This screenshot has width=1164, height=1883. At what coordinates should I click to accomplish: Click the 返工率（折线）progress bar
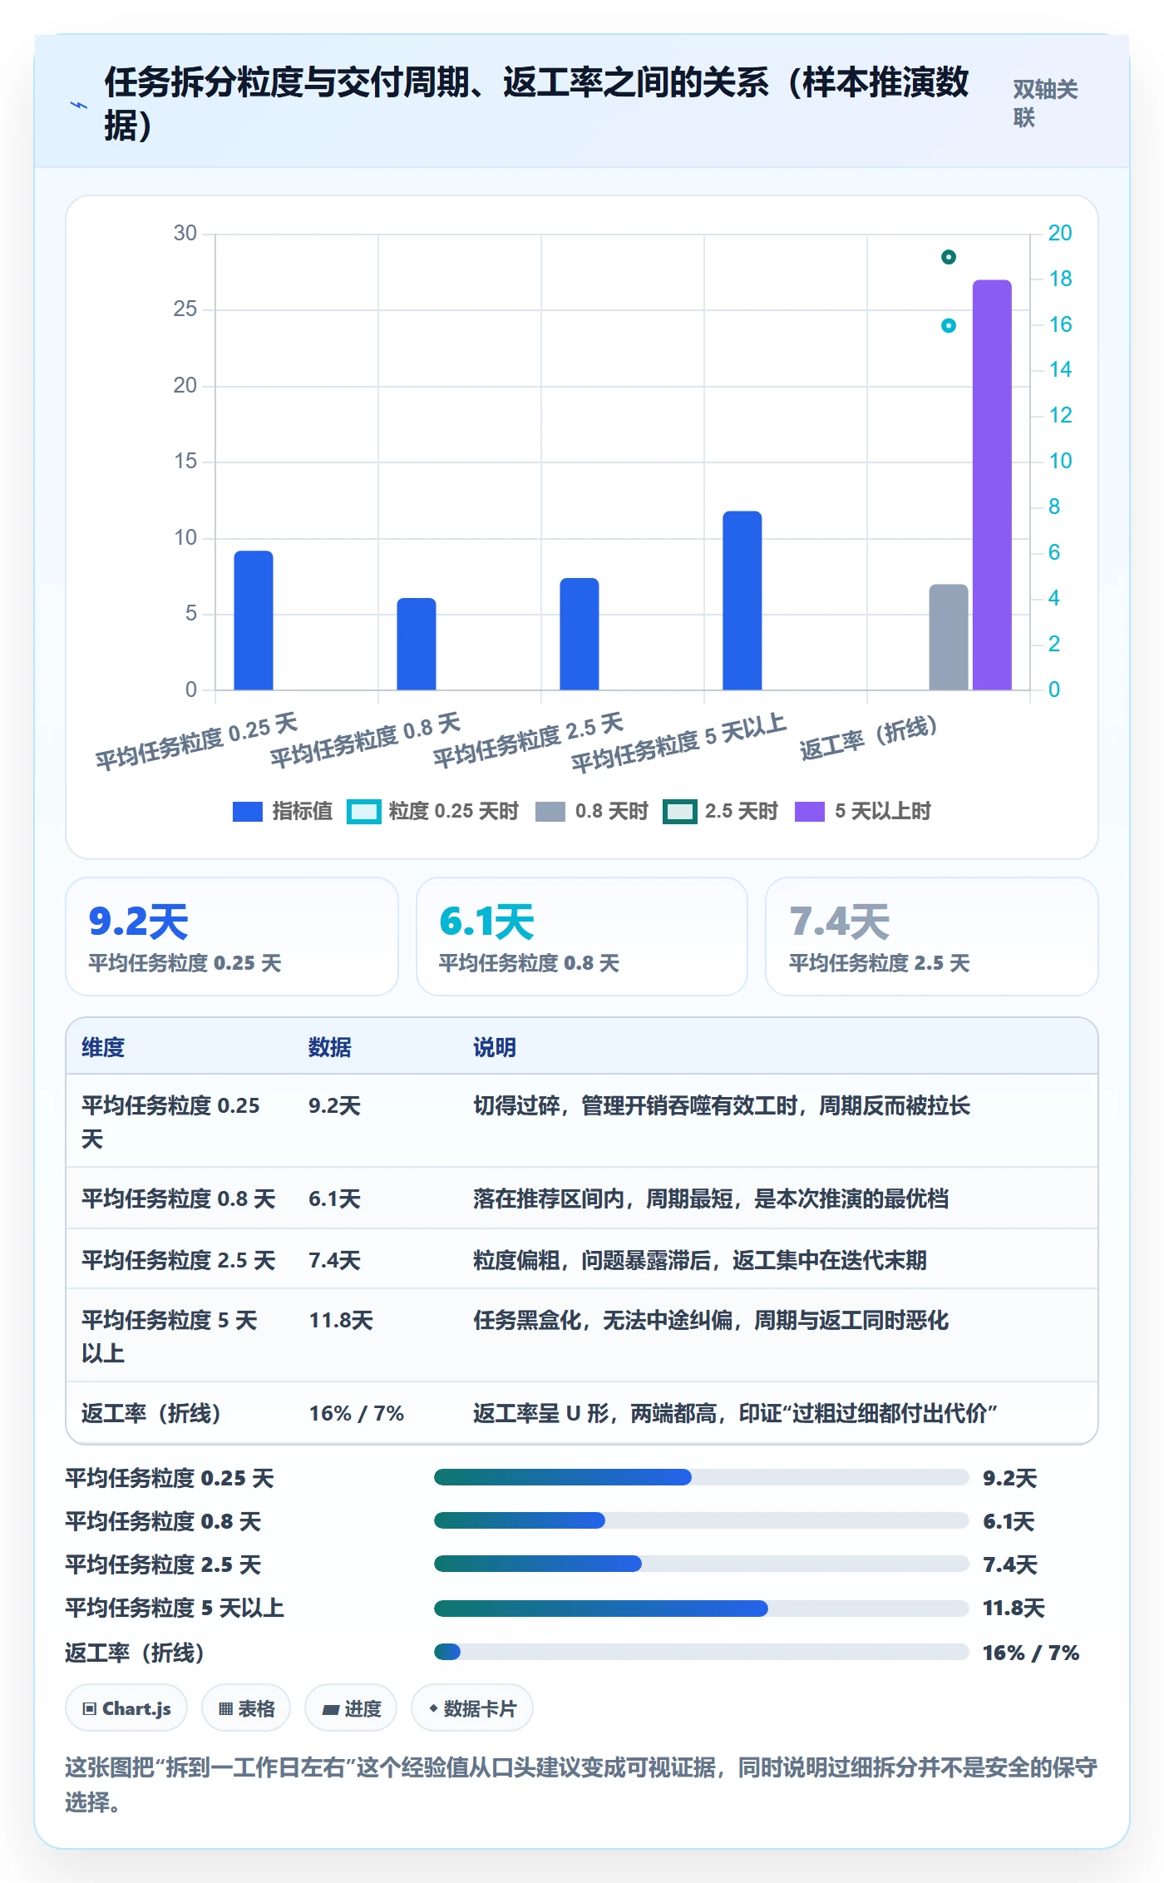pos(702,1652)
